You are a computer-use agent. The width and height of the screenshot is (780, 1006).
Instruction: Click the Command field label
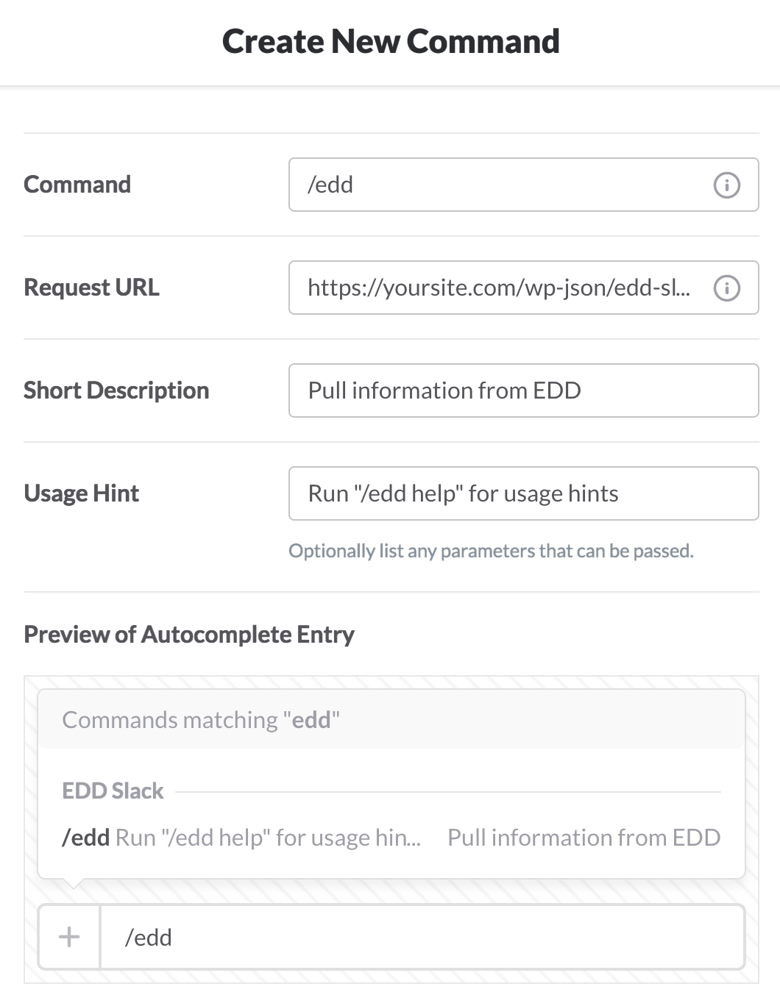(77, 185)
